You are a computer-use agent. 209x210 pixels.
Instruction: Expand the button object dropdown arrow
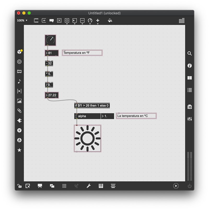tap(67, 24)
